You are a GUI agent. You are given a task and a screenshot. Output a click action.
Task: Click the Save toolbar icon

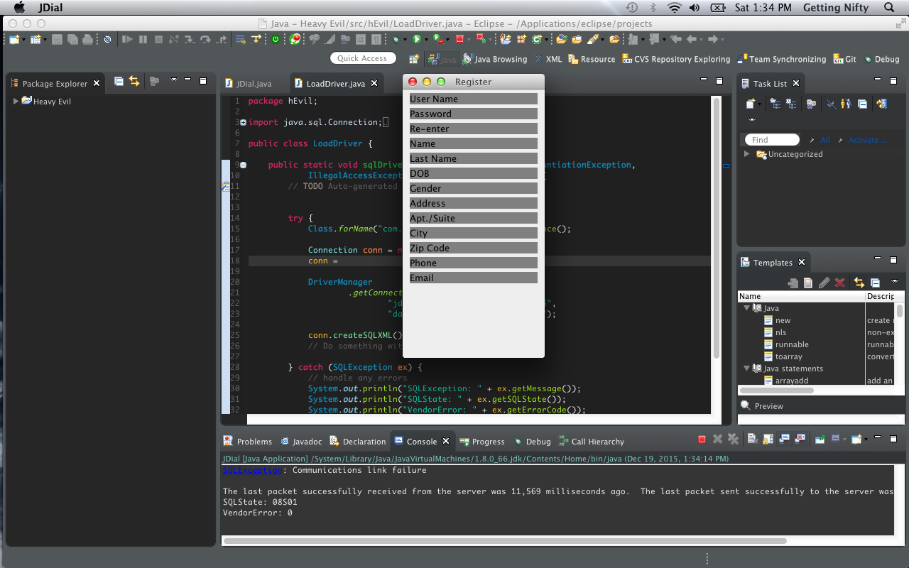tap(57, 39)
